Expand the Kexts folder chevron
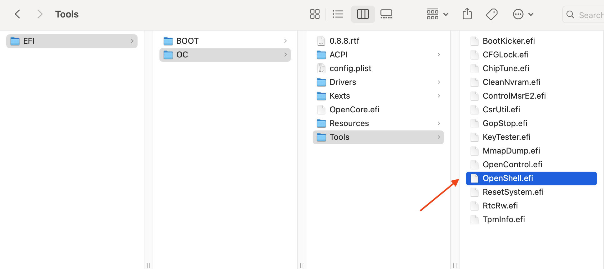 [439, 96]
